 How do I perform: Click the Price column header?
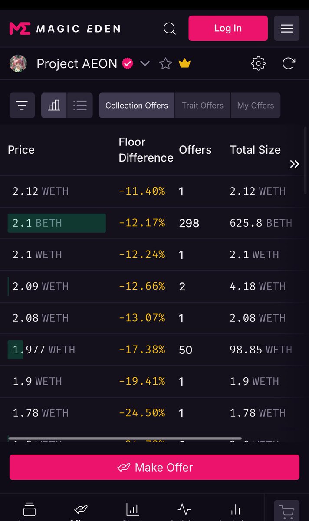pyautogui.click(x=21, y=150)
